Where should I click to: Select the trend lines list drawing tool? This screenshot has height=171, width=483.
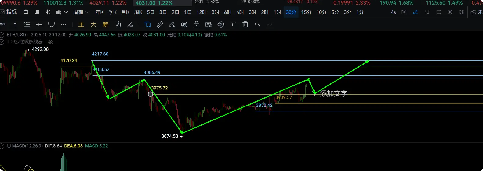point(27,25)
